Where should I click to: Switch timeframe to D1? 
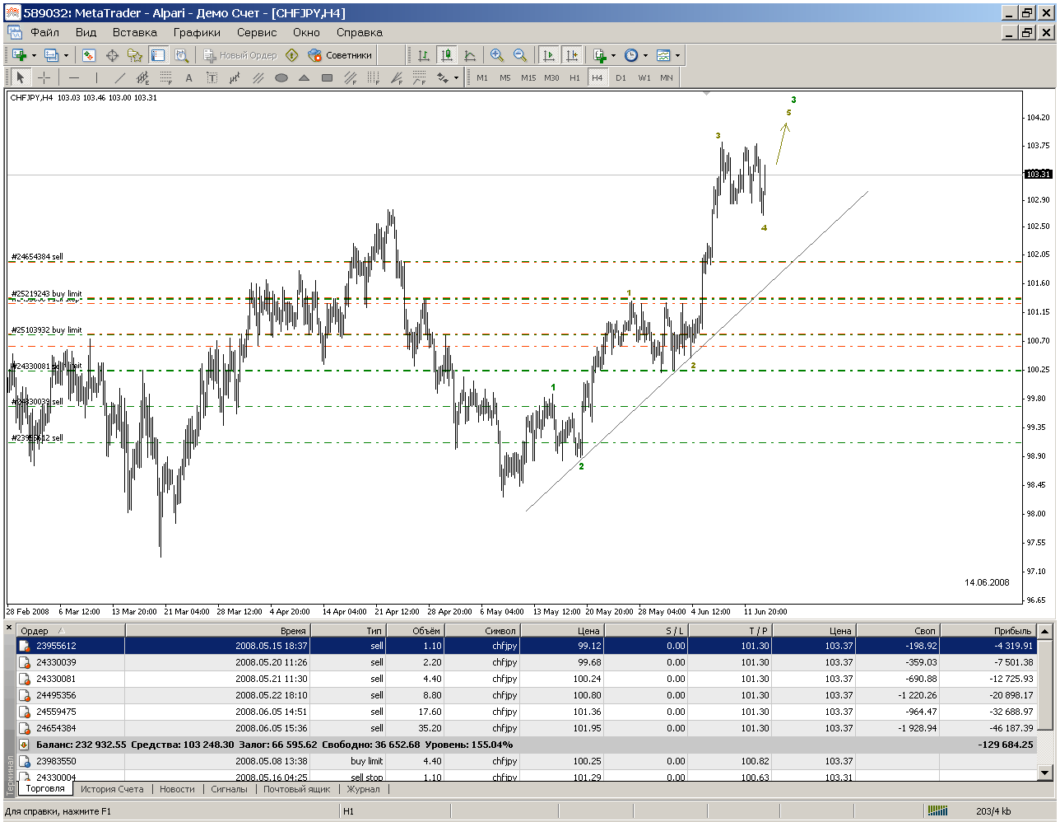click(621, 77)
